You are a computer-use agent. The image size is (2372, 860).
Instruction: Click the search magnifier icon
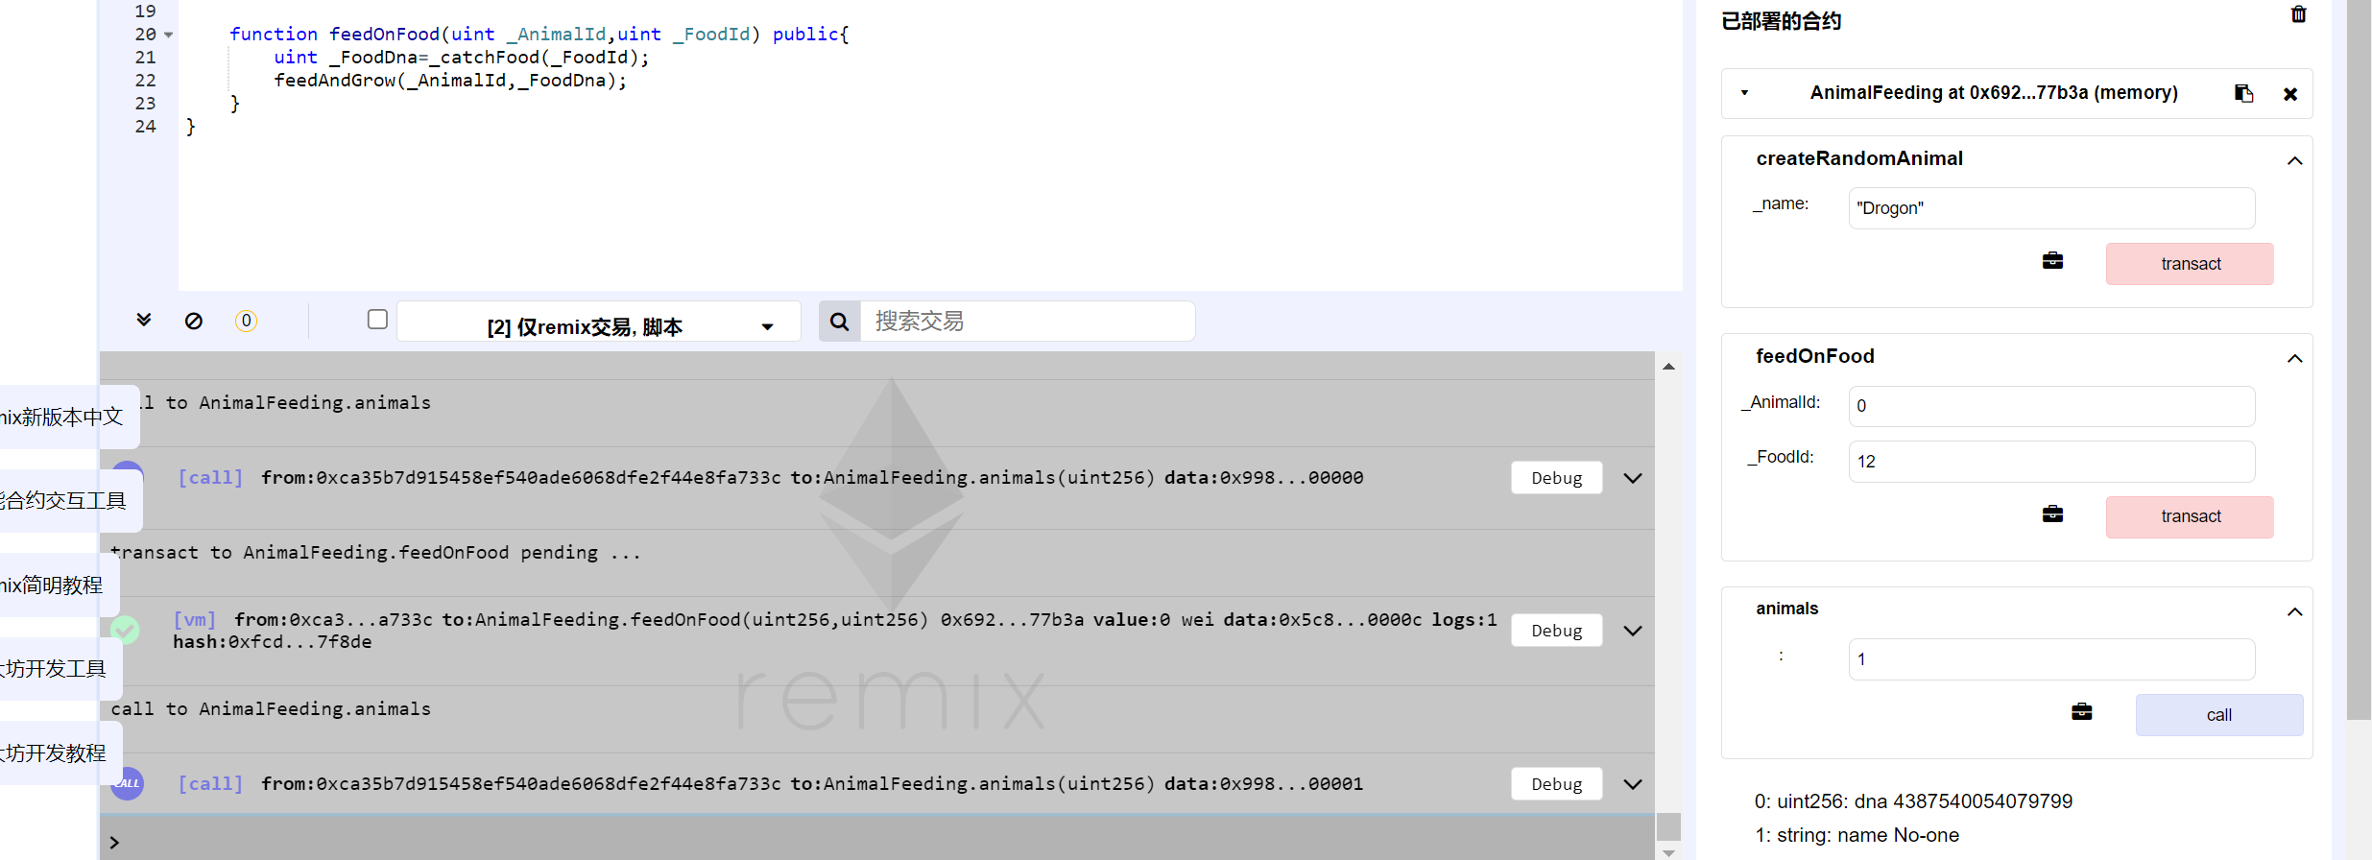point(839,322)
